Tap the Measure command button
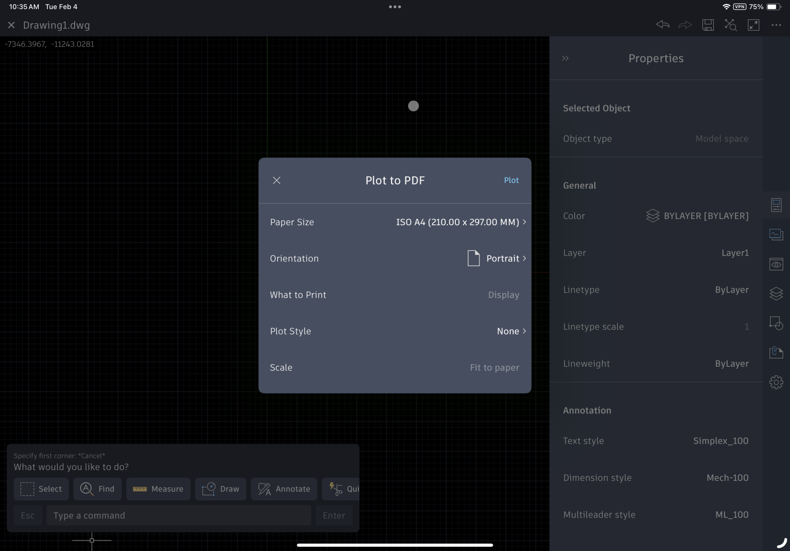The width and height of the screenshot is (790, 551). 158,489
